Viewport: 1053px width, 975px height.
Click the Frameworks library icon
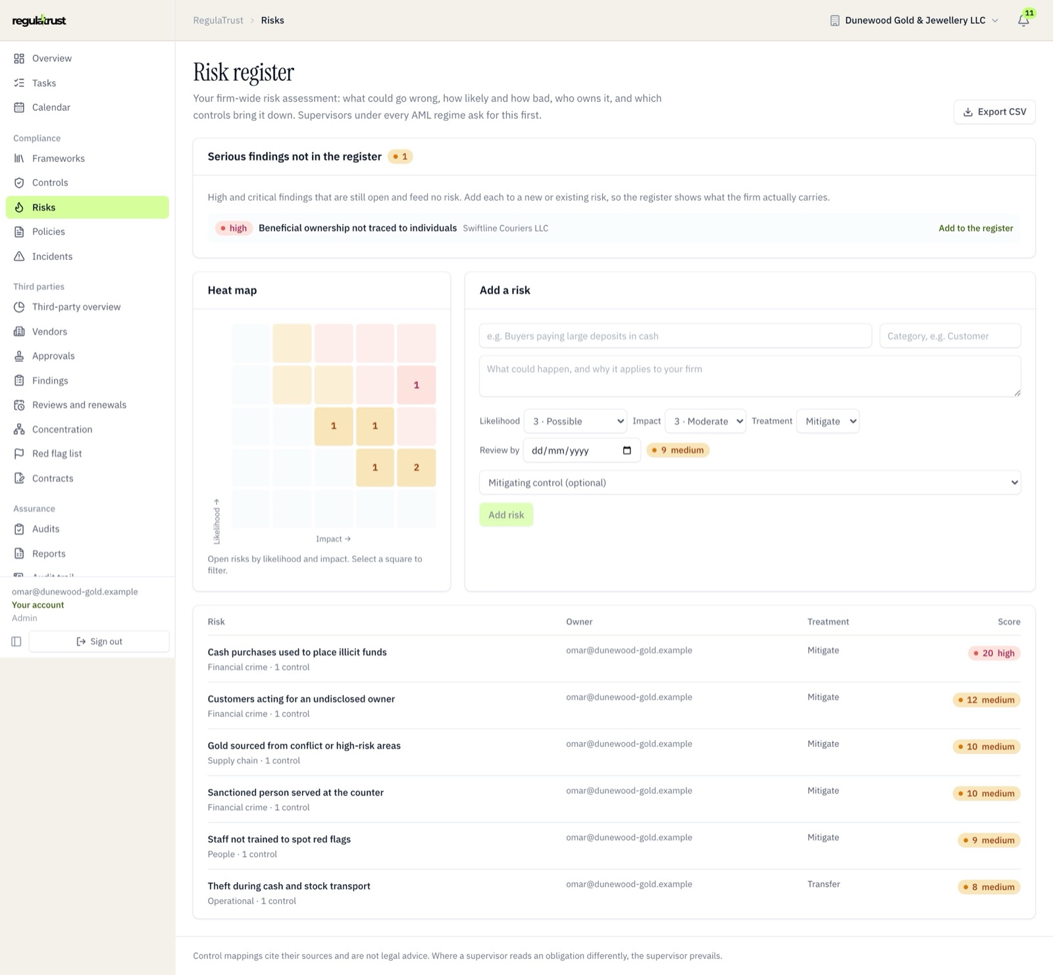click(x=19, y=159)
